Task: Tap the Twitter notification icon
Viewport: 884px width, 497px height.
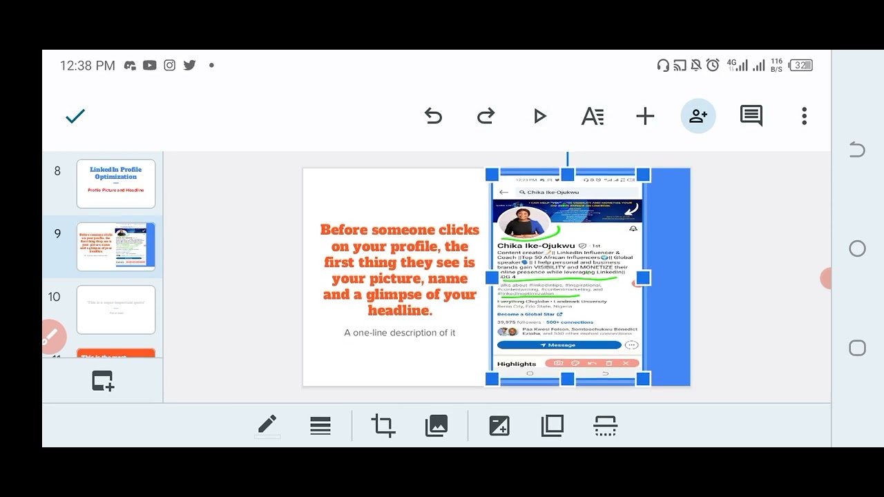Action: click(x=189, y=66)
